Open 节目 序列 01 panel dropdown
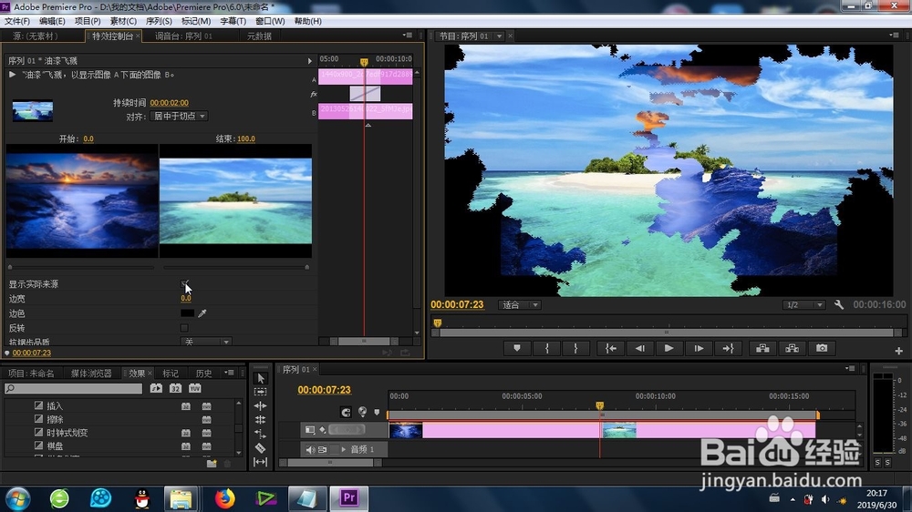This screenshot has height=512, width=912. pyautogui.click(x=499, y=36)
